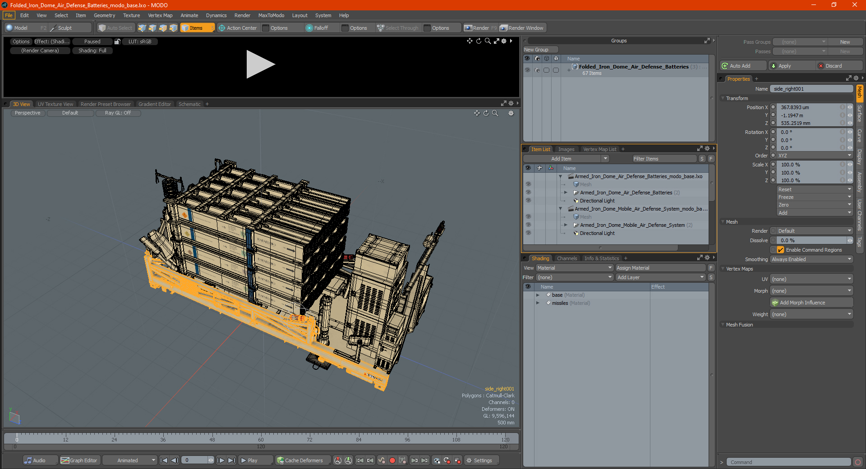Click 3D viewport pan move icon
The height and width of the screenshot is (469, 866).
[x=477, y=113]
